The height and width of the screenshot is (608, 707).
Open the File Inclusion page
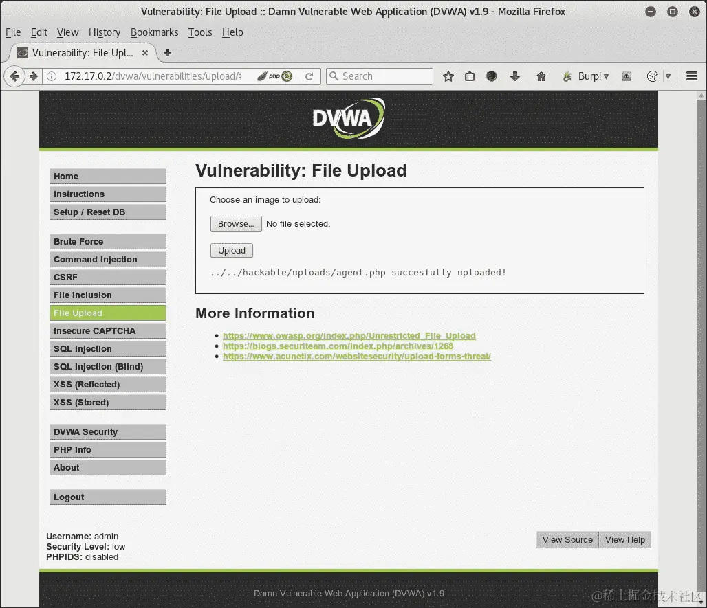(108, 295)
